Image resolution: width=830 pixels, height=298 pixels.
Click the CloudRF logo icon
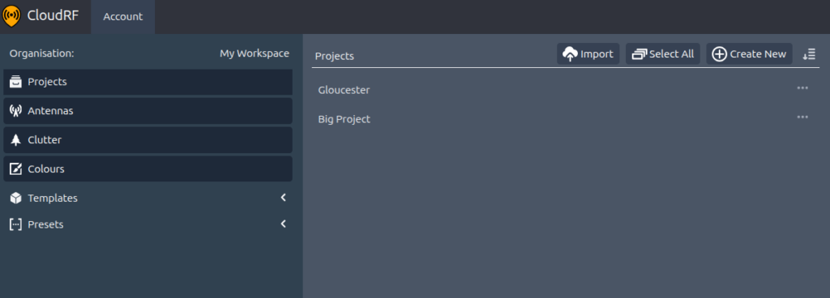pos(11,16)
